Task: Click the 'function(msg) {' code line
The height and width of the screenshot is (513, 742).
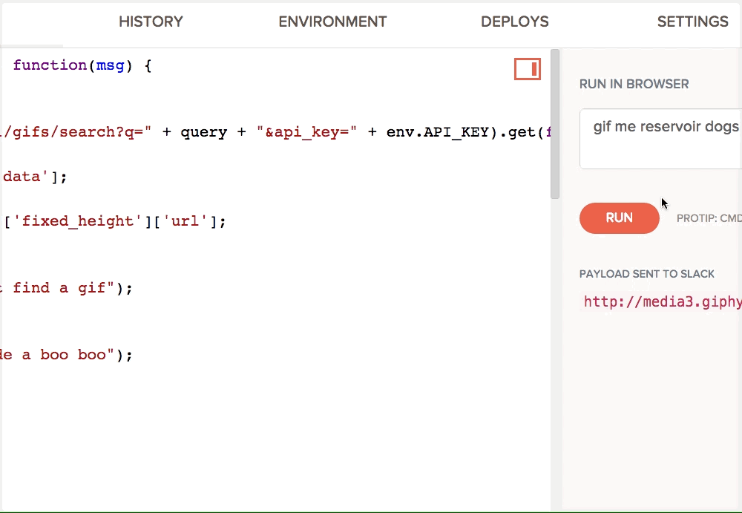Action: (82, 65)
